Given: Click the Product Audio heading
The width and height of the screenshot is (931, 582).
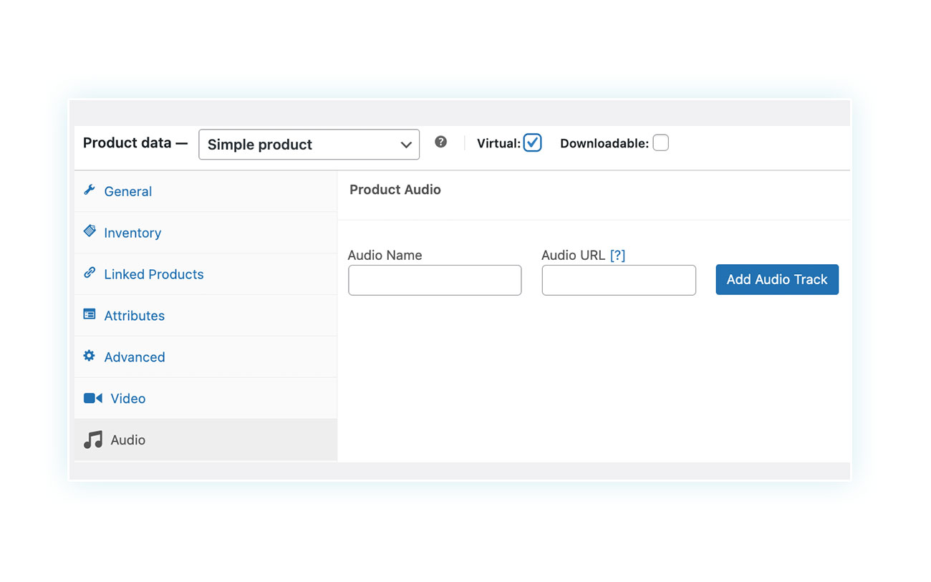Looking at the screenshot, I should [x=395, y=190].
